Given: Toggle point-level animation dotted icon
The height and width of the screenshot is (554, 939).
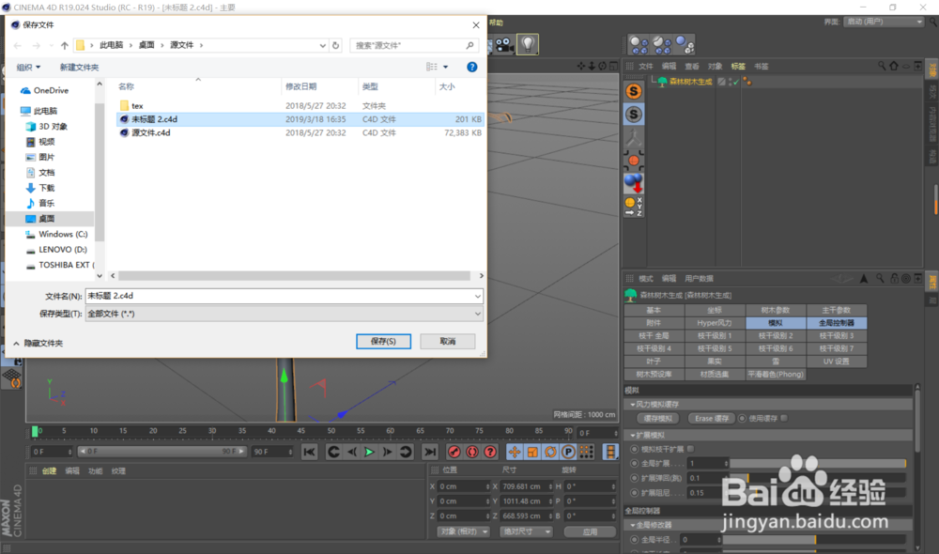Looking at the screenshot, I should click(586, 453).
